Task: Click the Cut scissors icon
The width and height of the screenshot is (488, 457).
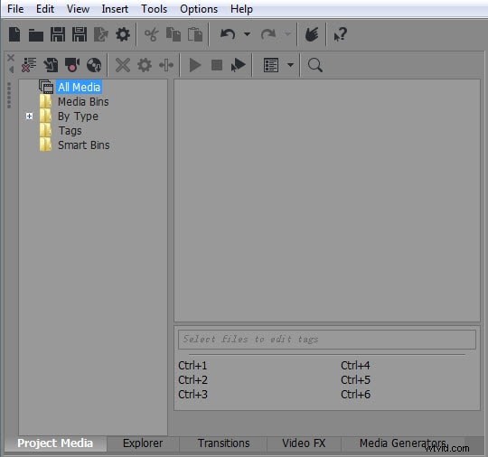Action: point(152,34)
